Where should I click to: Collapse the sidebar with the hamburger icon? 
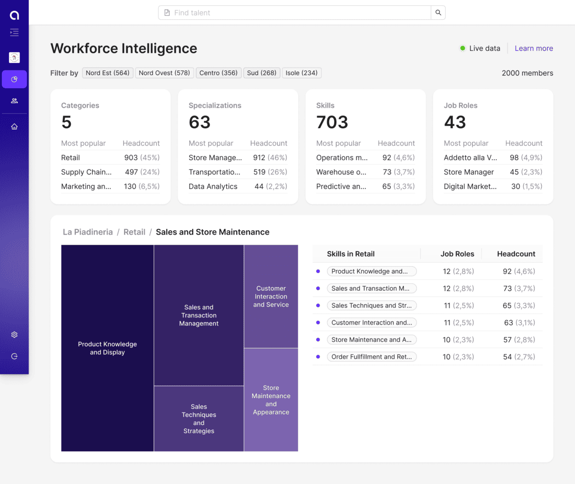coord(14,32)
